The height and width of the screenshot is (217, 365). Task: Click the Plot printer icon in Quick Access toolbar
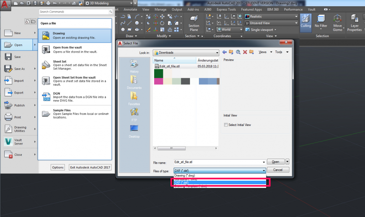48,3
